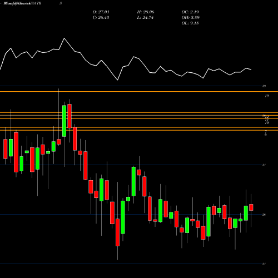Click the high value 'H: 28.06'
Viewport: 278px width, 278px height.
(x=146, y=12)
